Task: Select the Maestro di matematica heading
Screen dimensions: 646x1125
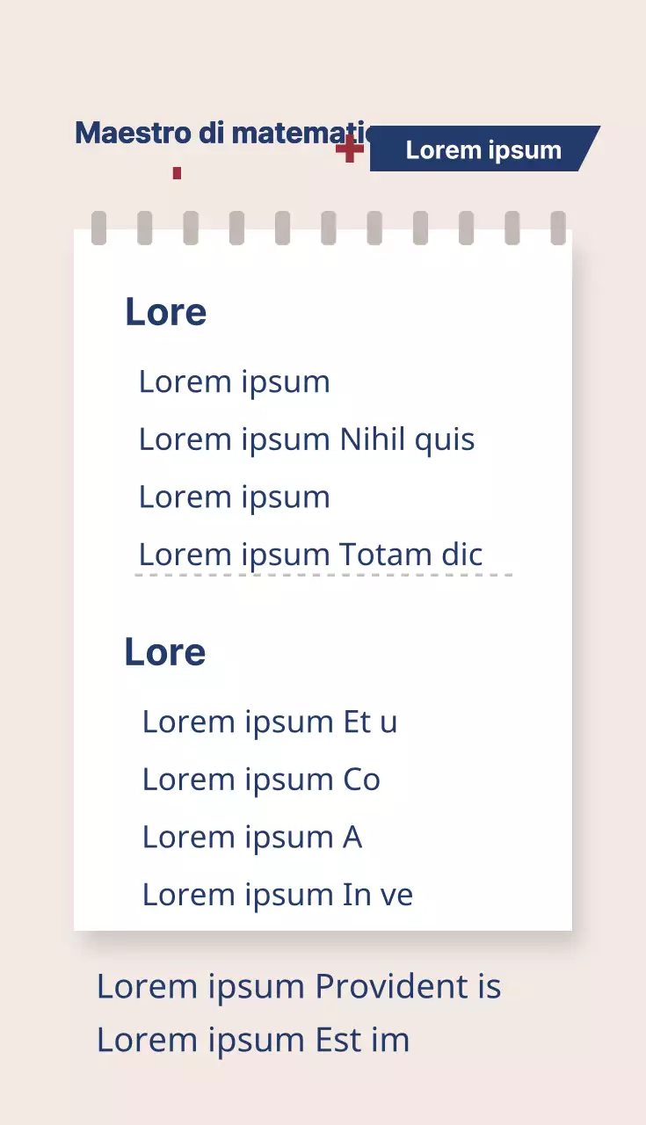Action: tap(221, 134)
